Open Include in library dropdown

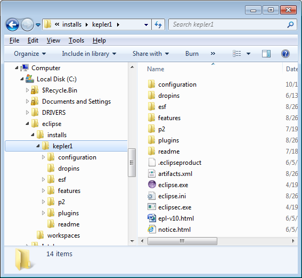point(89,54)
